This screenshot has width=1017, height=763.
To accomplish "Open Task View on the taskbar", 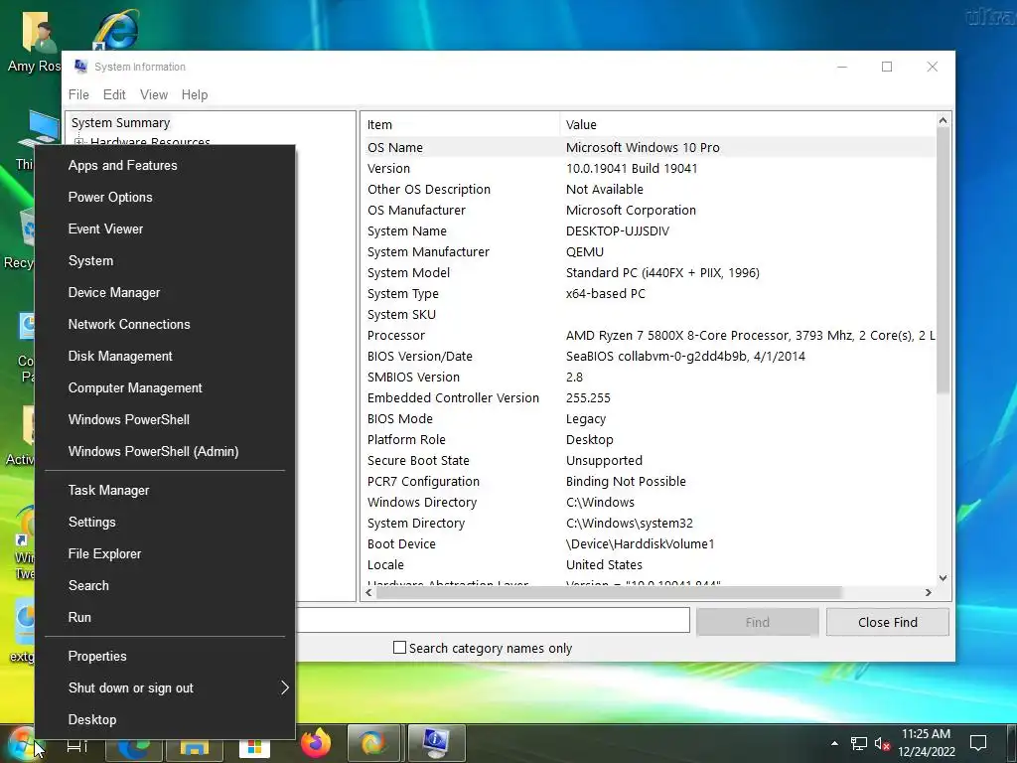I will (77, 745).
